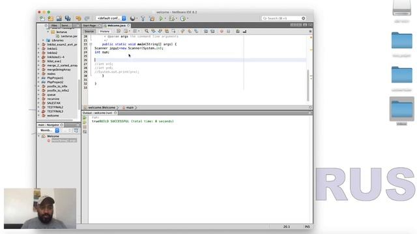Click main in the editor breadcrumb
Screen dimensions: 417x234
point(130,108)
